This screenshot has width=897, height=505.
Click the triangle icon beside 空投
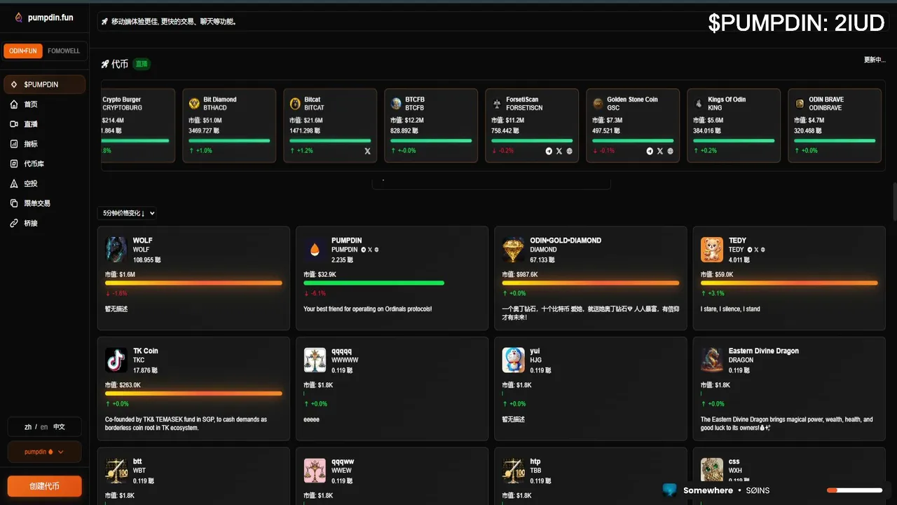[14, 184]
